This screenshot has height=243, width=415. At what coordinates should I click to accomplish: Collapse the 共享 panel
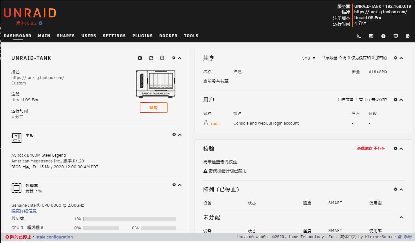(401, 58)
